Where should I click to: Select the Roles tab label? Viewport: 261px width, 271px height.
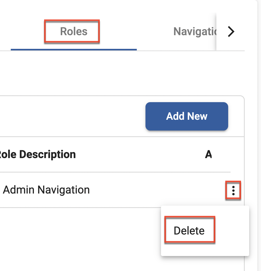[x=74, y=32]
